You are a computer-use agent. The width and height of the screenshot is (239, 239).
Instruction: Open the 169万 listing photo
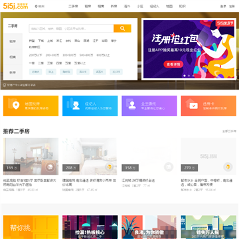(x=31, y=157)
